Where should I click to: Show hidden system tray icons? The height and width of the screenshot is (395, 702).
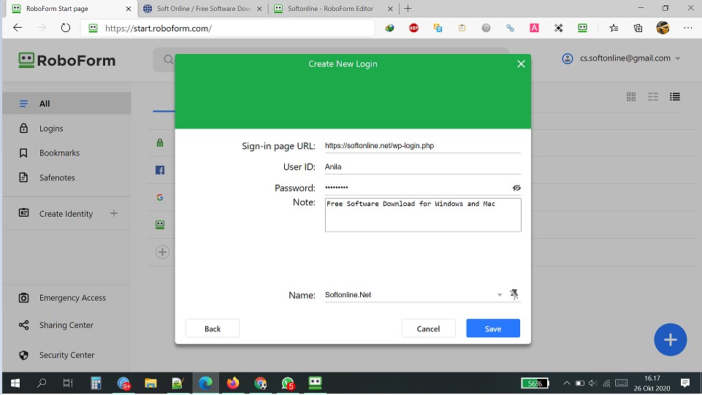click(566, 383)
